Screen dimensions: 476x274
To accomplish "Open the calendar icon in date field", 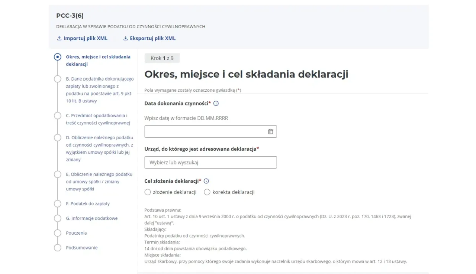I will coord(270,131).
